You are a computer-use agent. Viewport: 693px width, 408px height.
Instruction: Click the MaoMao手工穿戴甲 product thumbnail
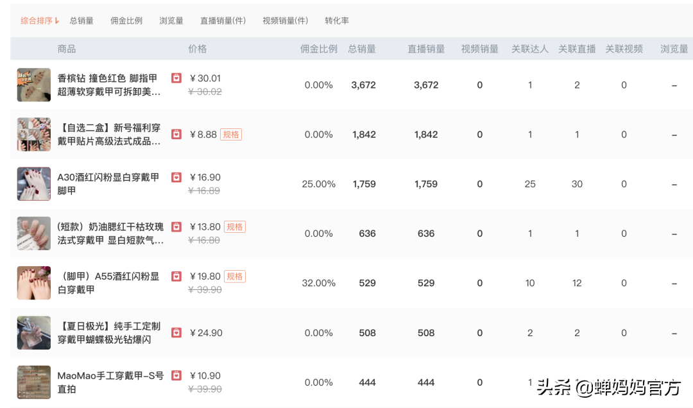[34, 382]
